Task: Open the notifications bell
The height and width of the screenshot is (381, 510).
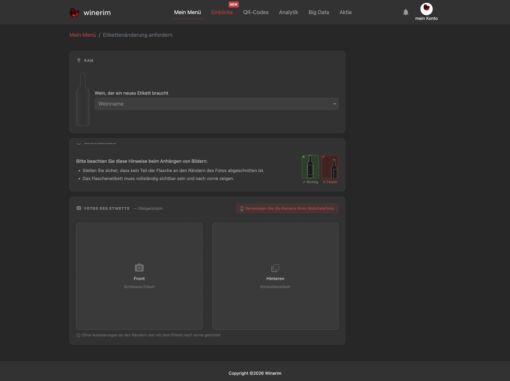Action: (406, 12)
